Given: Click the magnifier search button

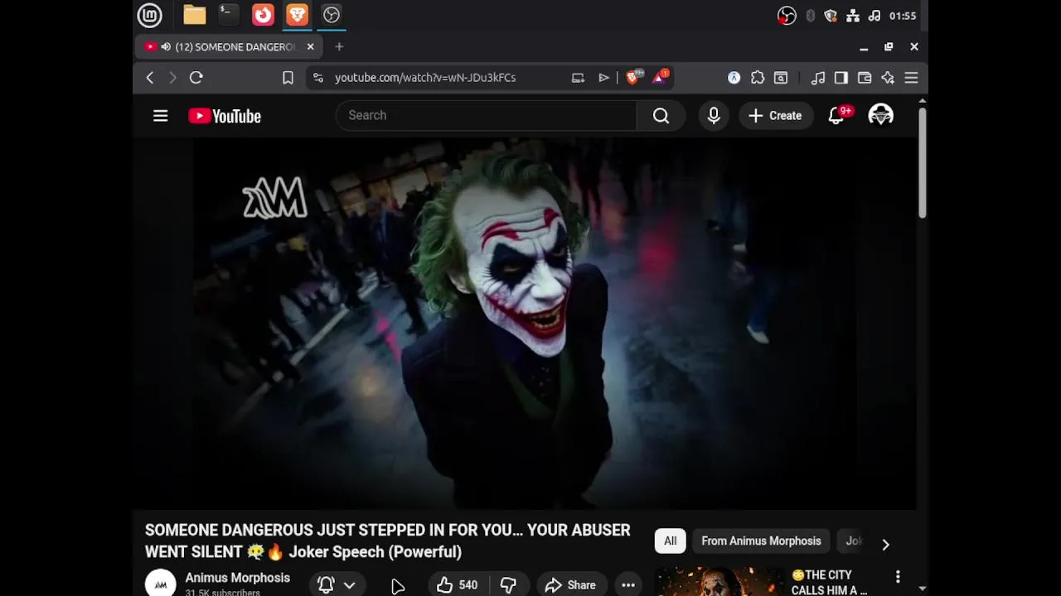Looking at the screenshot, I should pos(661,116).
